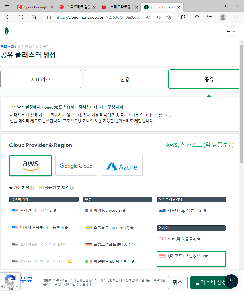Switch to the [스파르타코딩 tab with red icon
The image size is (244, 294).
click(x=120, y=7)
